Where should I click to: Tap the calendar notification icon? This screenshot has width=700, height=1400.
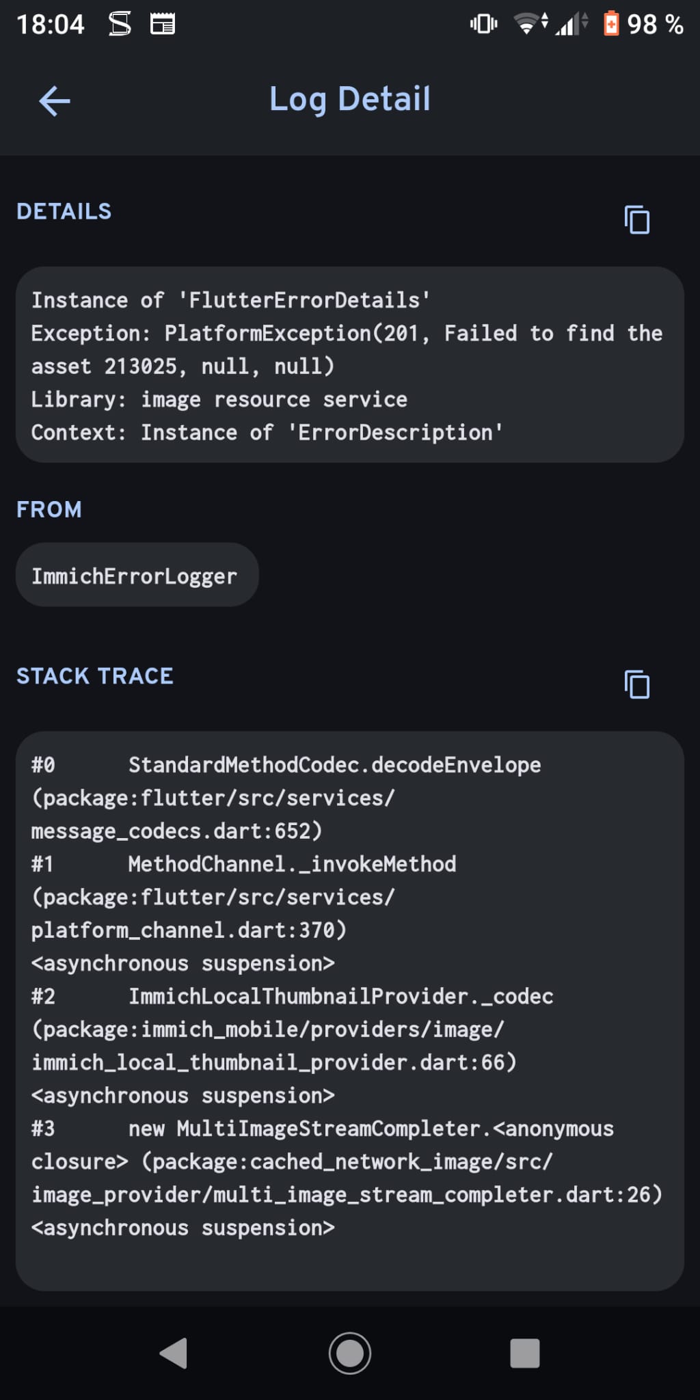tap(163, 24)
